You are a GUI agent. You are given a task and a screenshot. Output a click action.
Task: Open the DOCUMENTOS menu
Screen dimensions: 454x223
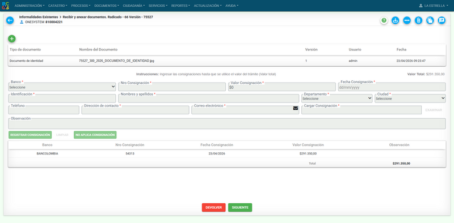click(x=107, y=6)
